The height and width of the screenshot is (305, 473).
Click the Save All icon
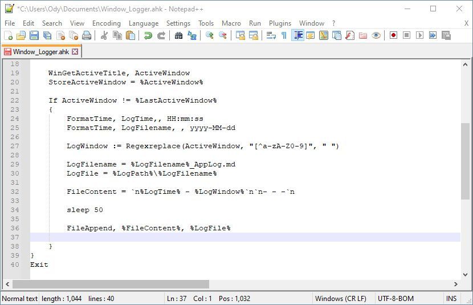click(47, 35)
